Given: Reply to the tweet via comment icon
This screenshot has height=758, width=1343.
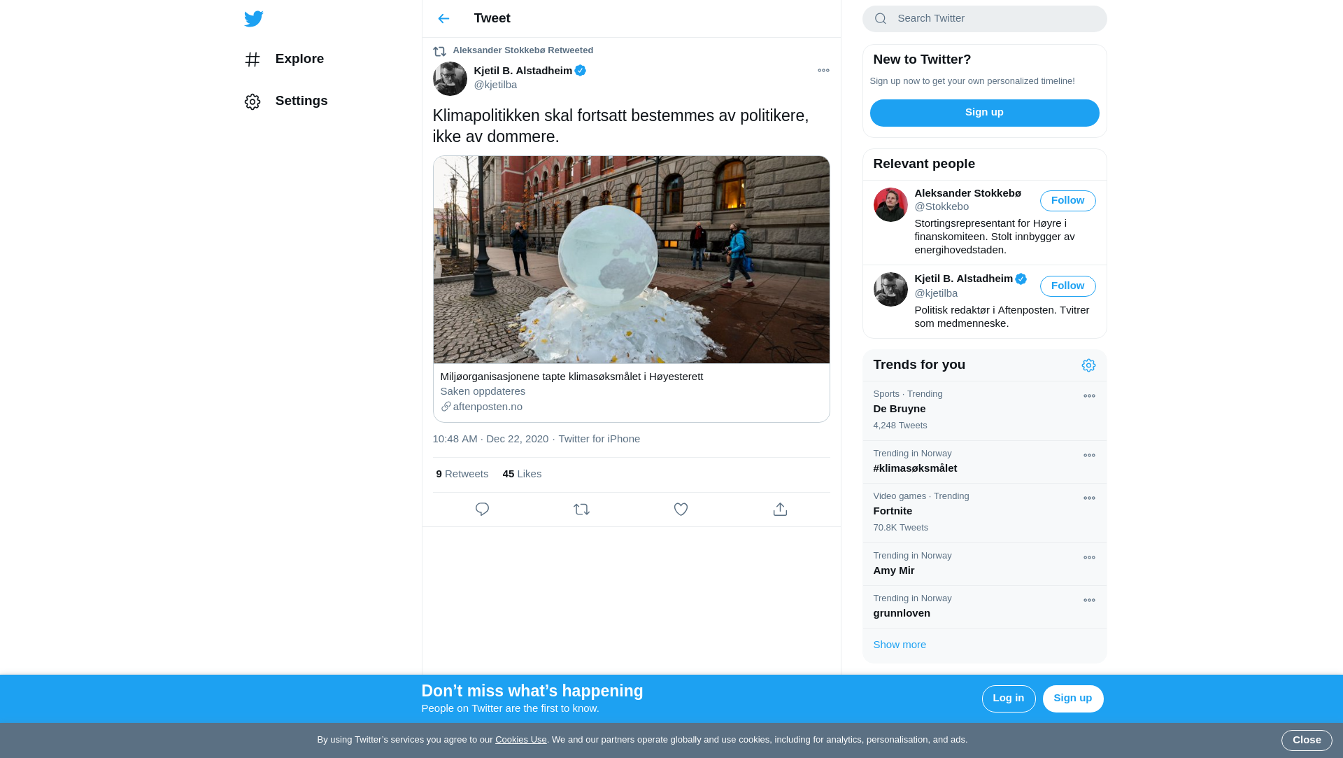Looking at the screenshot, I should click(482, 510).
